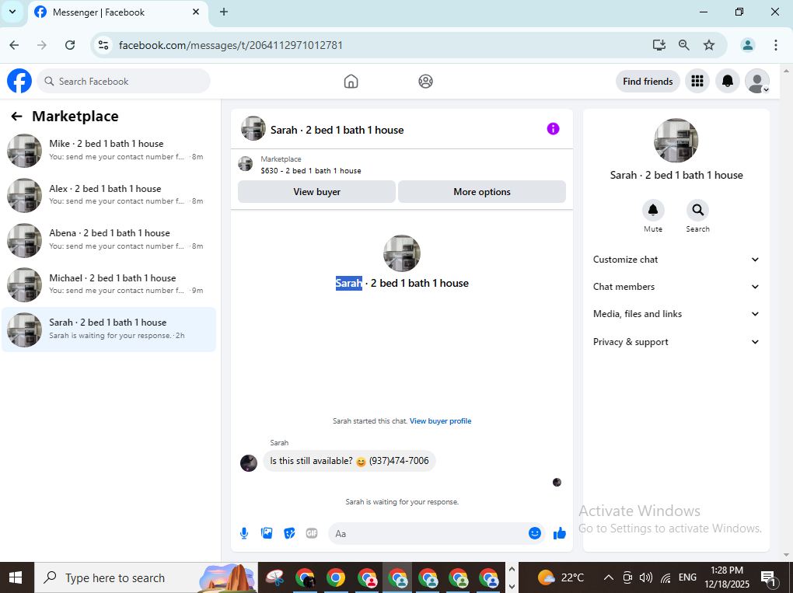This screenshot has height=593, width=793.
Task: Click the Type here to search box
Action: coord(146,577)
